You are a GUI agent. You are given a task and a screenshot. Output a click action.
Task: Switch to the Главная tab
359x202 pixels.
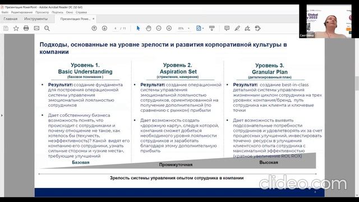click(x=11, y=19)
